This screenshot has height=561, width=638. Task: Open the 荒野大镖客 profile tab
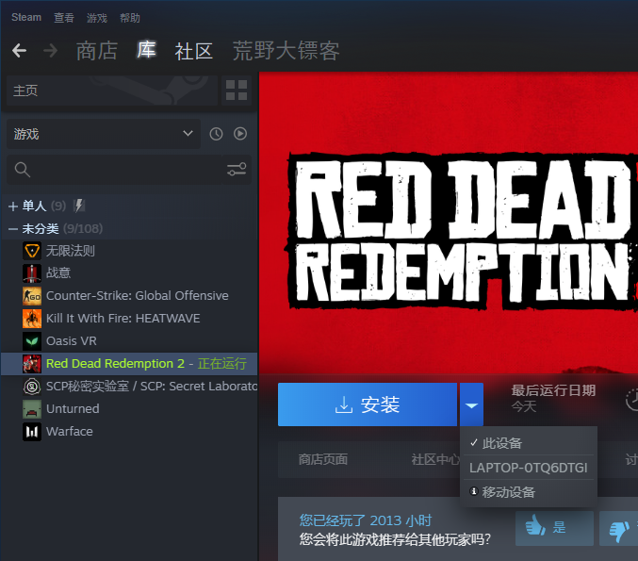coord(286,51)
